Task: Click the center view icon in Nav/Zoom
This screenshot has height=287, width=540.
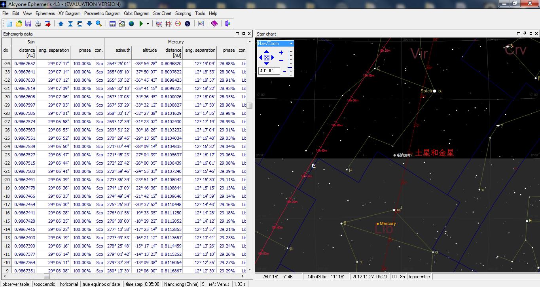Action: 267,57
